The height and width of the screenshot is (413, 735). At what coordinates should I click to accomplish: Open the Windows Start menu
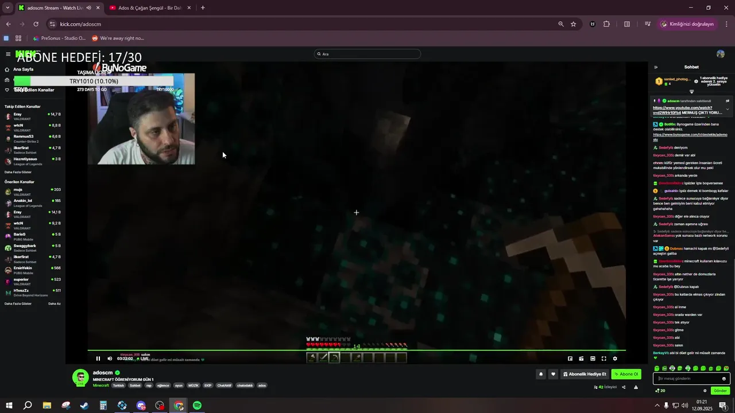[9, 406]
